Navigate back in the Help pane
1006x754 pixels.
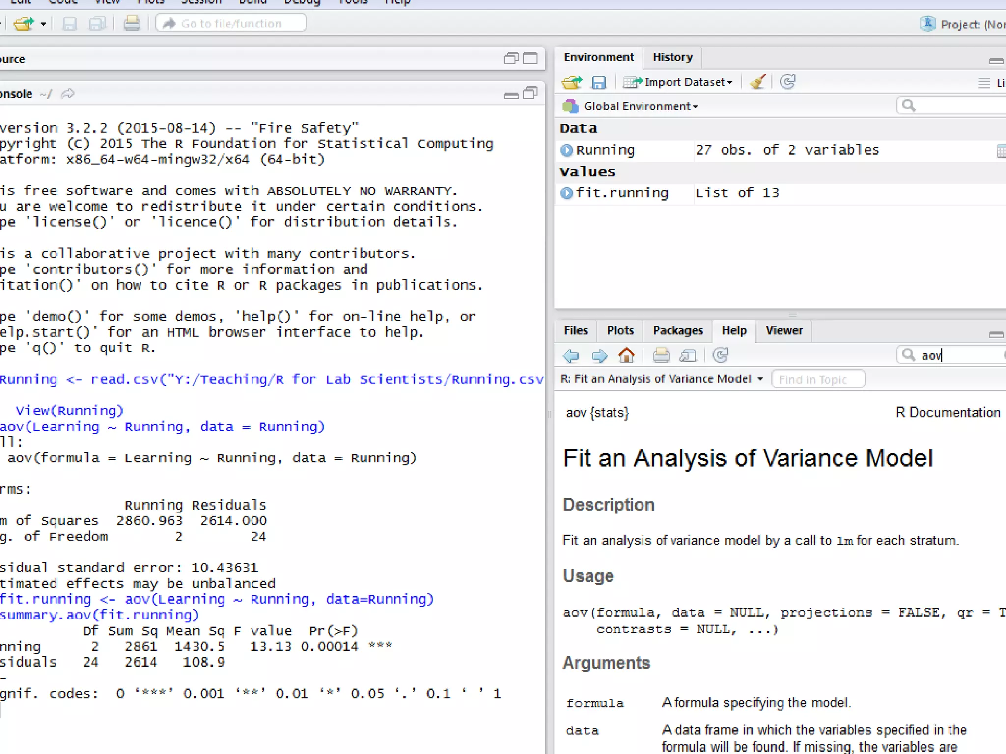click(571, 355)
